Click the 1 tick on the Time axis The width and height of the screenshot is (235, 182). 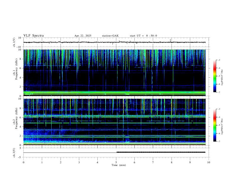(42, 162)
